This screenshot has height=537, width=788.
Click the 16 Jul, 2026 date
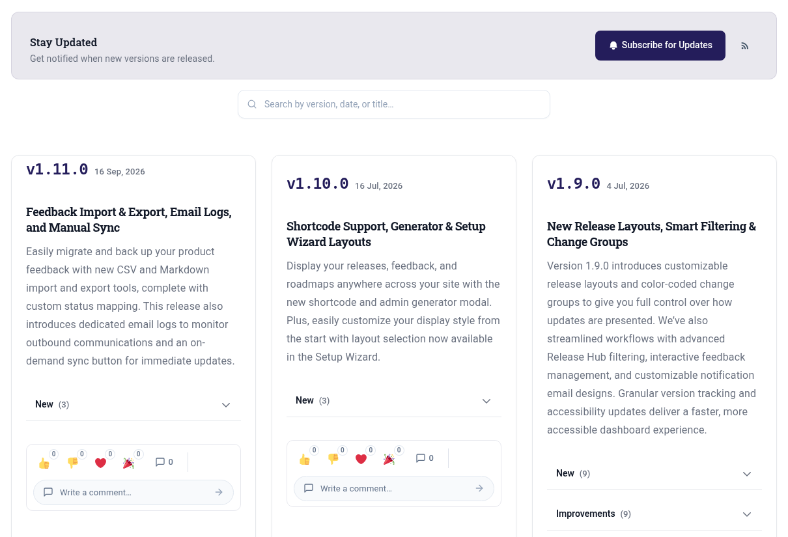pos(379,186)
